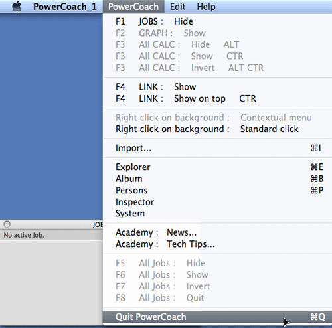Viewport: 332px width, 328px height.
Task: Open System from the menu
Action: pos(217,214)
